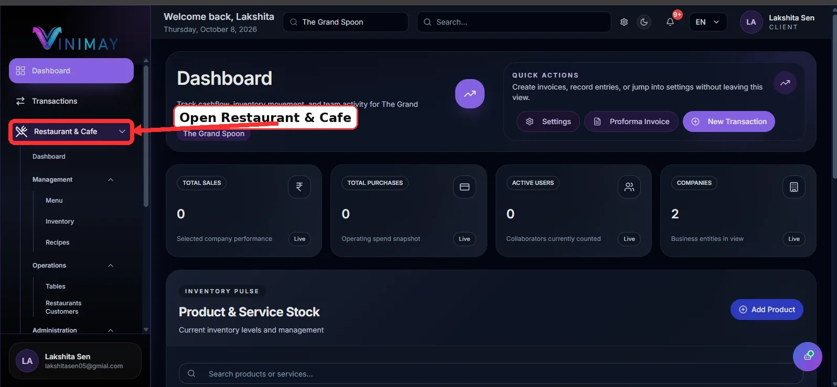Open the EN language dropdown

708,22
